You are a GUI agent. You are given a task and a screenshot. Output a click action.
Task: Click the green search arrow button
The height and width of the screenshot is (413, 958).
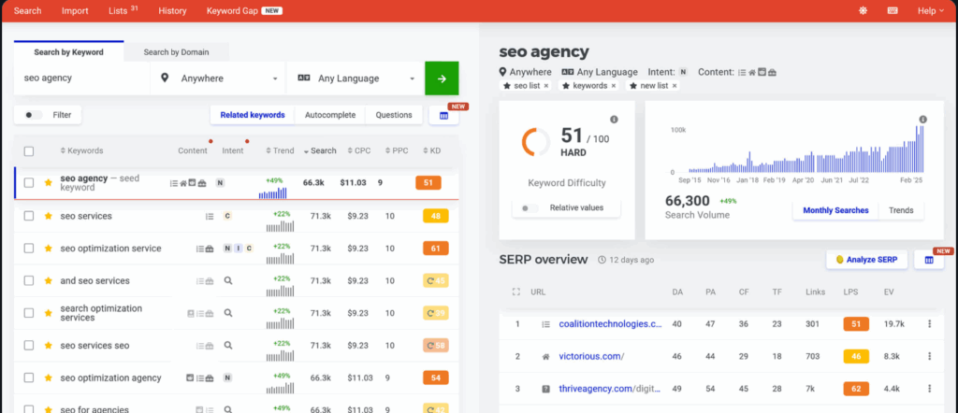[442, 78]
